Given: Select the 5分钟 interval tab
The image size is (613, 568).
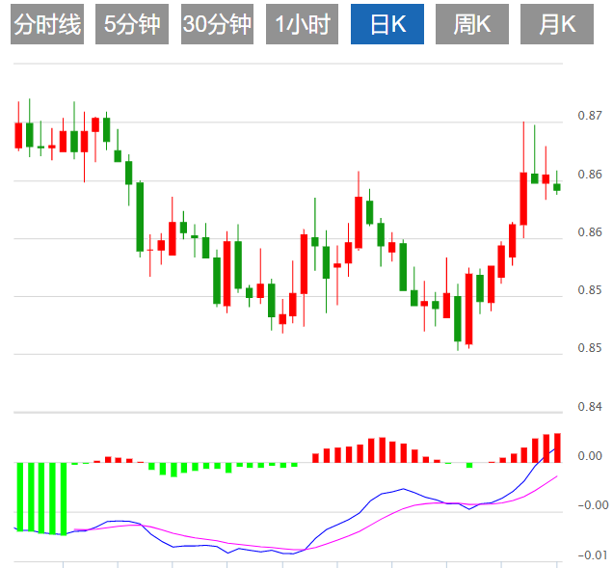Looking at the screenshot, I should (132, 24).
